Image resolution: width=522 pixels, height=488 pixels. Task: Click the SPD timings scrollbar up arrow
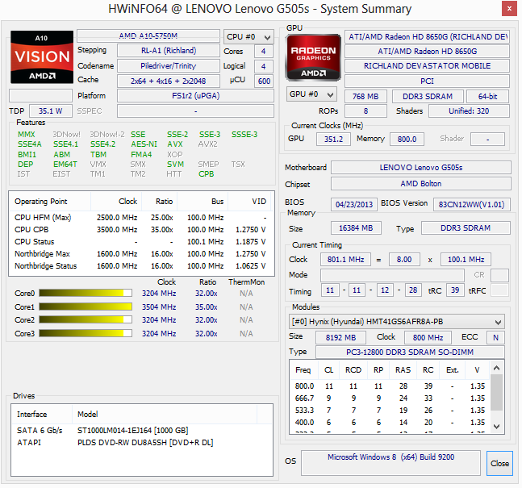496,368
